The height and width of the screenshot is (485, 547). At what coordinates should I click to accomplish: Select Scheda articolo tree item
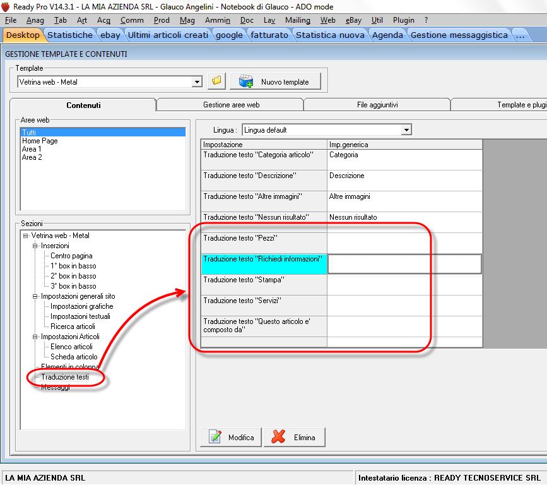[x=74, y=357]
